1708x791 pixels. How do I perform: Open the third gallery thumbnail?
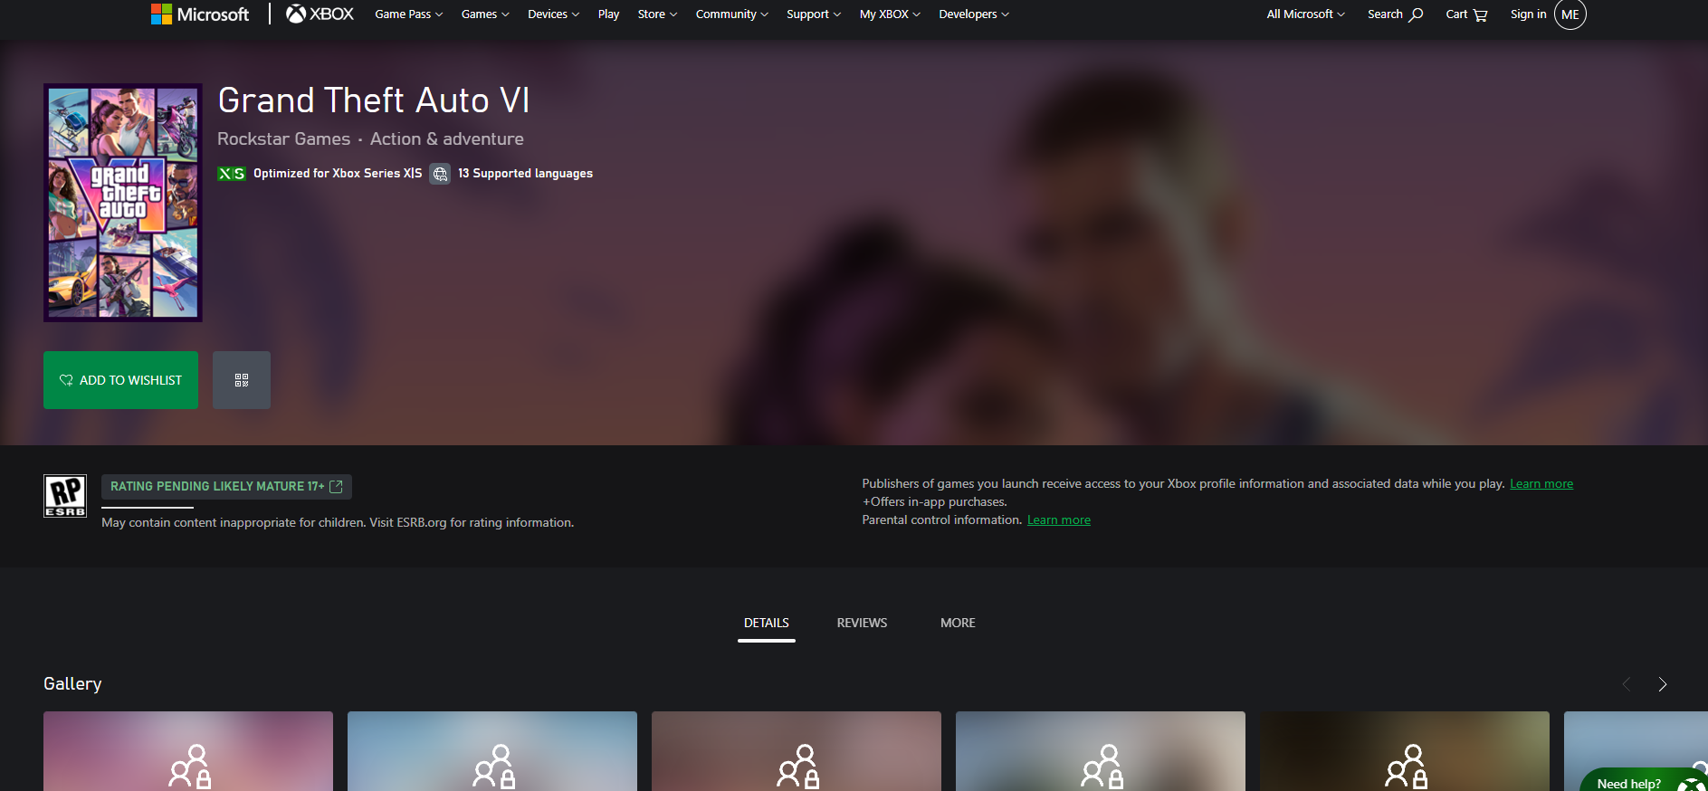coord(797,751)
